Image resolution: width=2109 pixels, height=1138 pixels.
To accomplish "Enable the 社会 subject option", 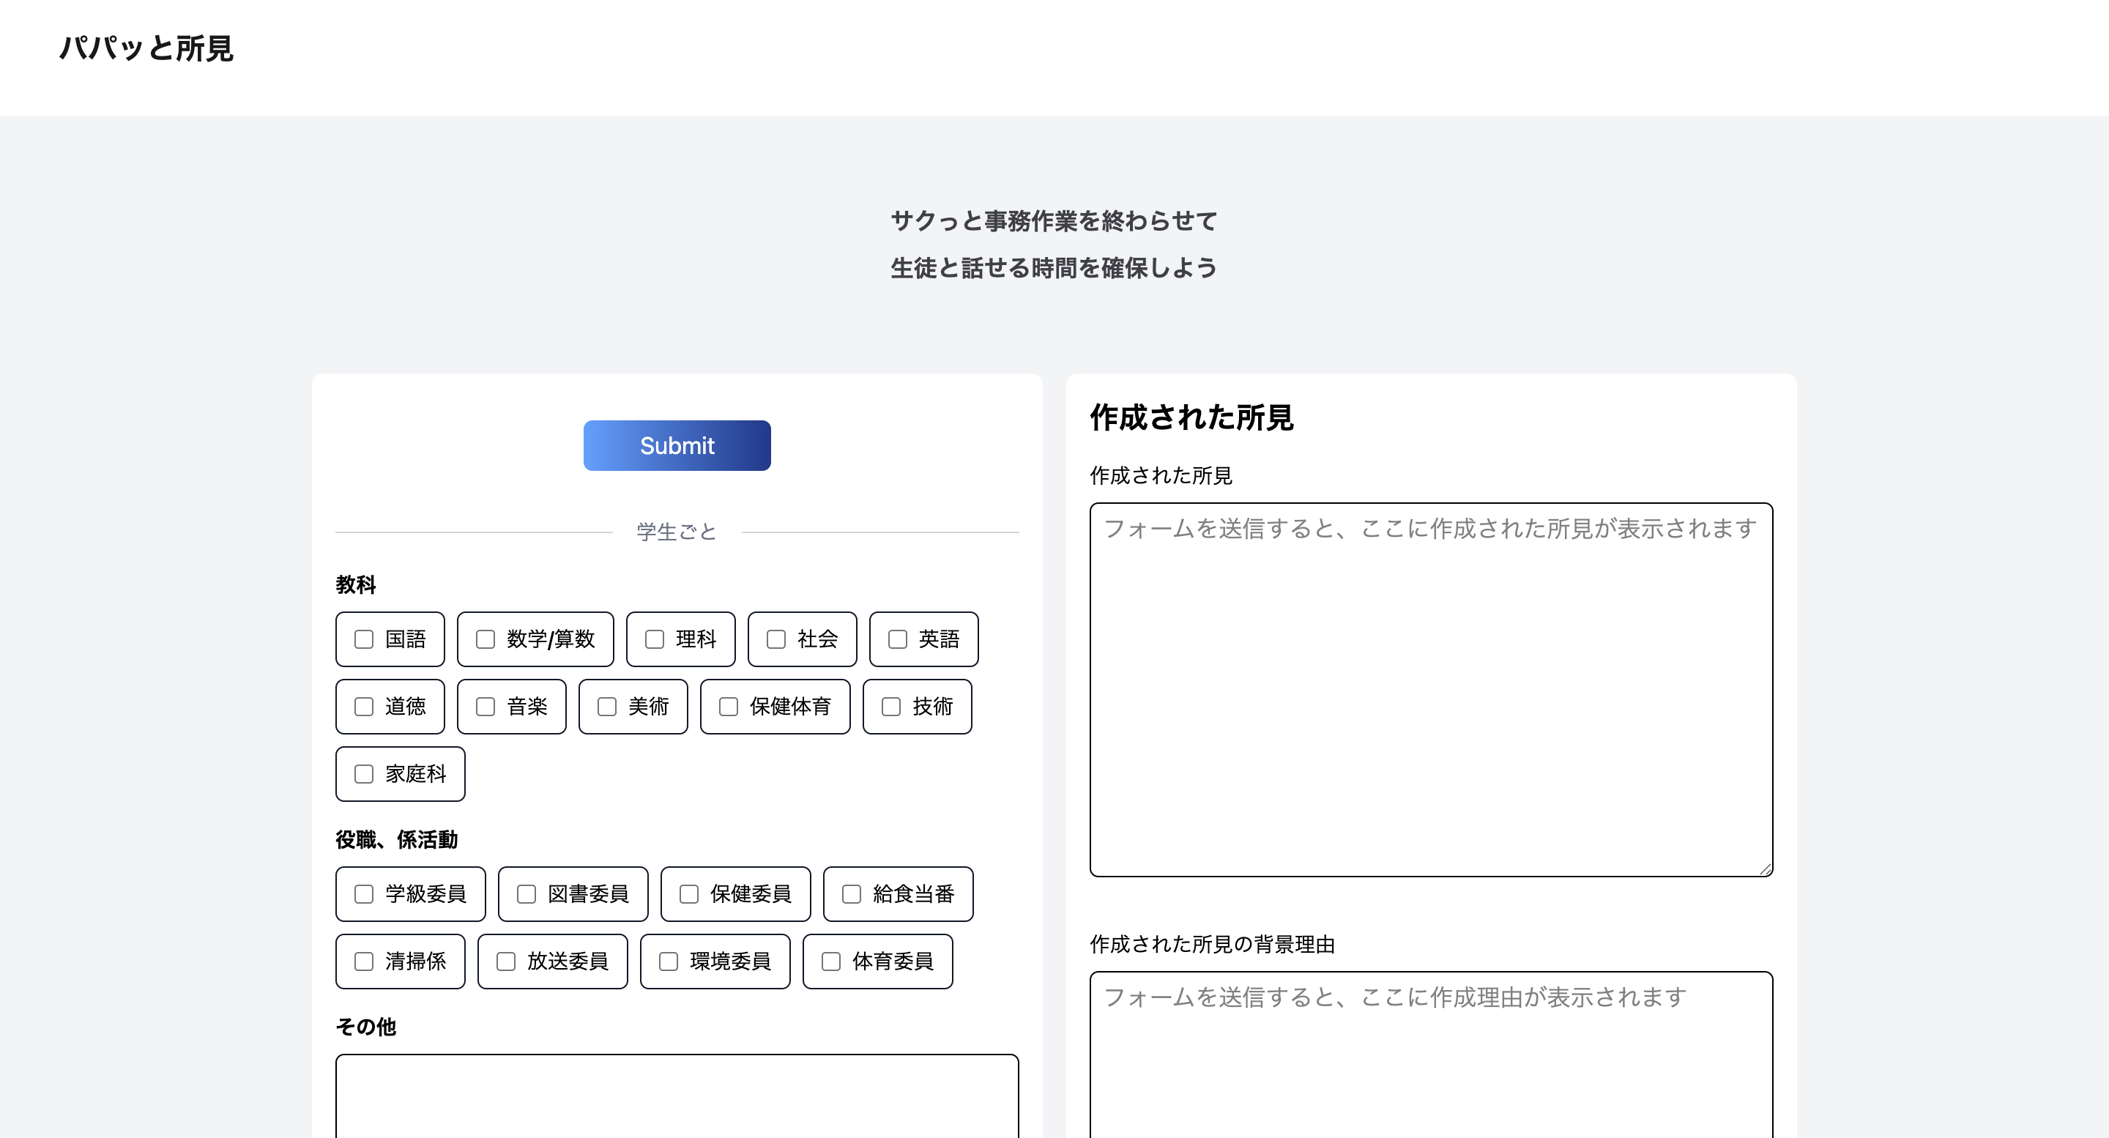I will tap(776, 639).
